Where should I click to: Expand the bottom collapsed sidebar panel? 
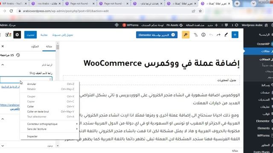[3, 146]
